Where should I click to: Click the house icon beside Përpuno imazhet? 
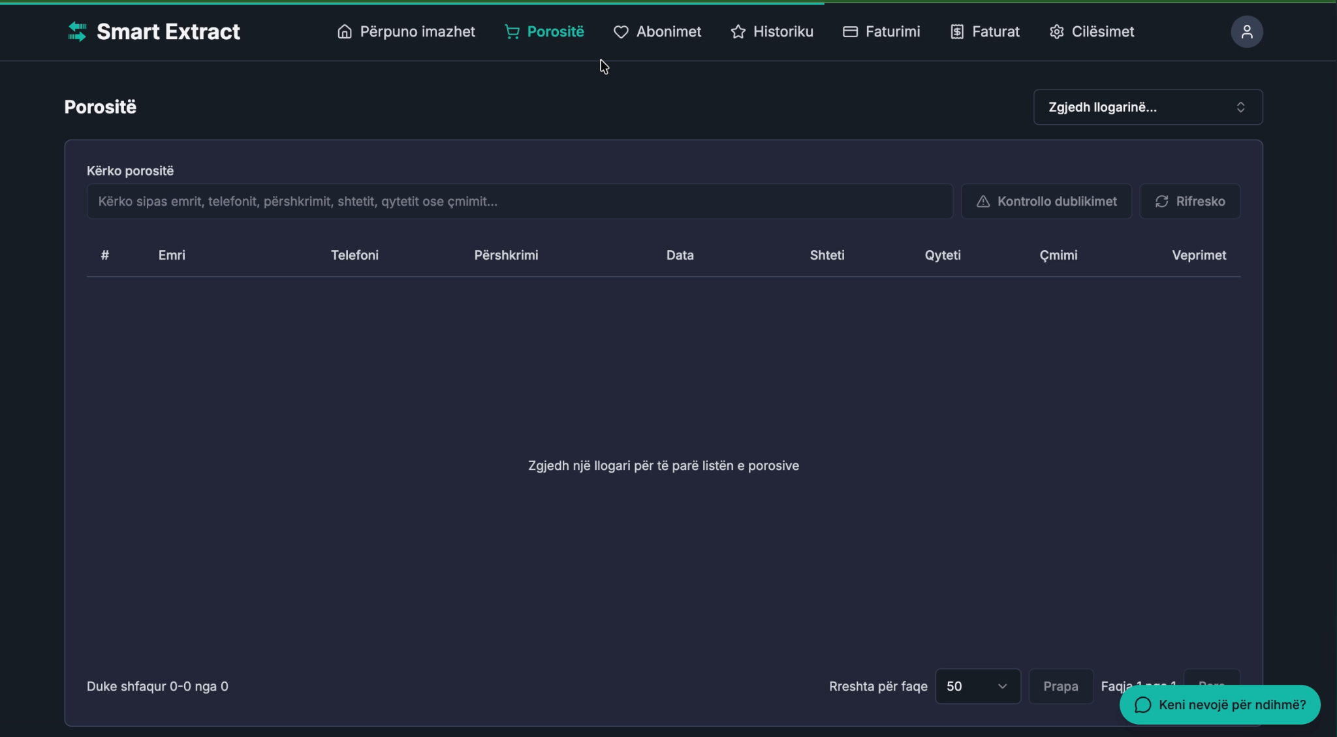pos(345,31)
